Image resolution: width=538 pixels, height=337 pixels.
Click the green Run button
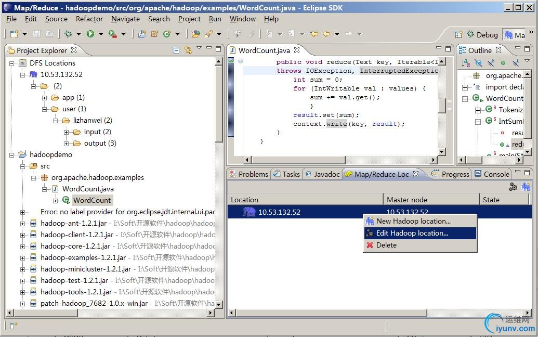[90, 34]
